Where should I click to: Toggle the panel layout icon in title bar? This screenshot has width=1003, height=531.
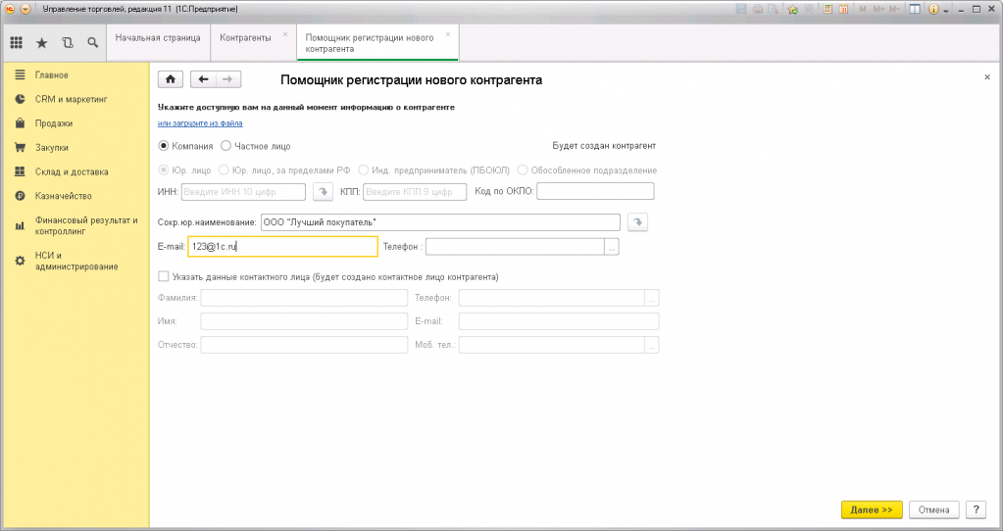pyautogui.click(x=915, y=9)
